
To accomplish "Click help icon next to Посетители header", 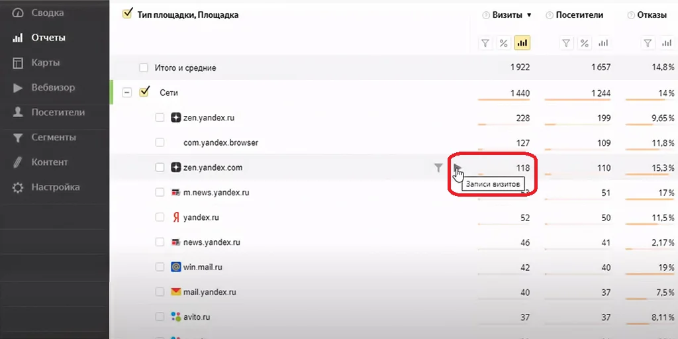I will tap(549, 16).
